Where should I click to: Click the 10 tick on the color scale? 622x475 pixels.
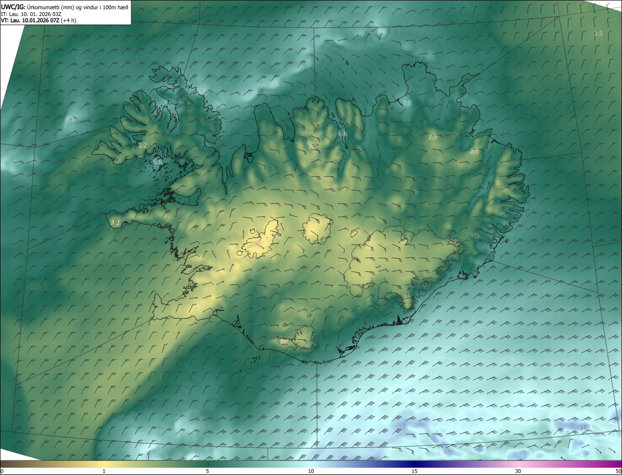311,471
